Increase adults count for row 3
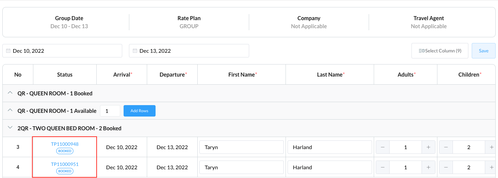 pyautogui.click(x=428, y=147)
